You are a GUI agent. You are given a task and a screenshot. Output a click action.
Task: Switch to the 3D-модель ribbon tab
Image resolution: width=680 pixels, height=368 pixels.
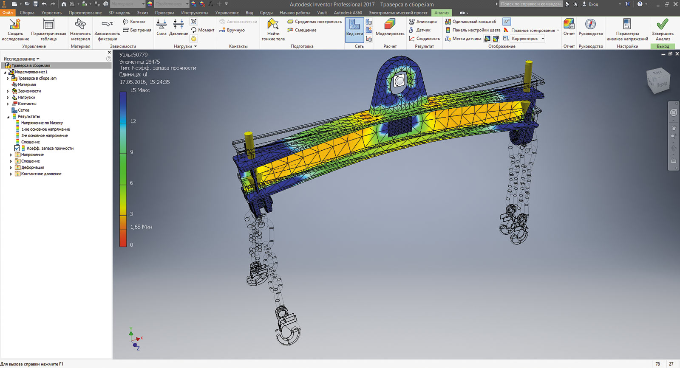click(x=119, y=13)
